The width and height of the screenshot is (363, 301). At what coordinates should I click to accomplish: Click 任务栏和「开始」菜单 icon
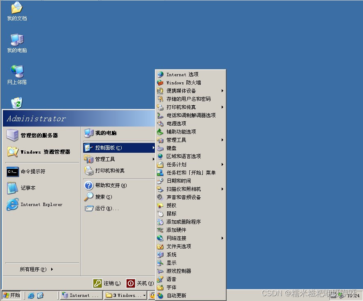pos(160,173)
